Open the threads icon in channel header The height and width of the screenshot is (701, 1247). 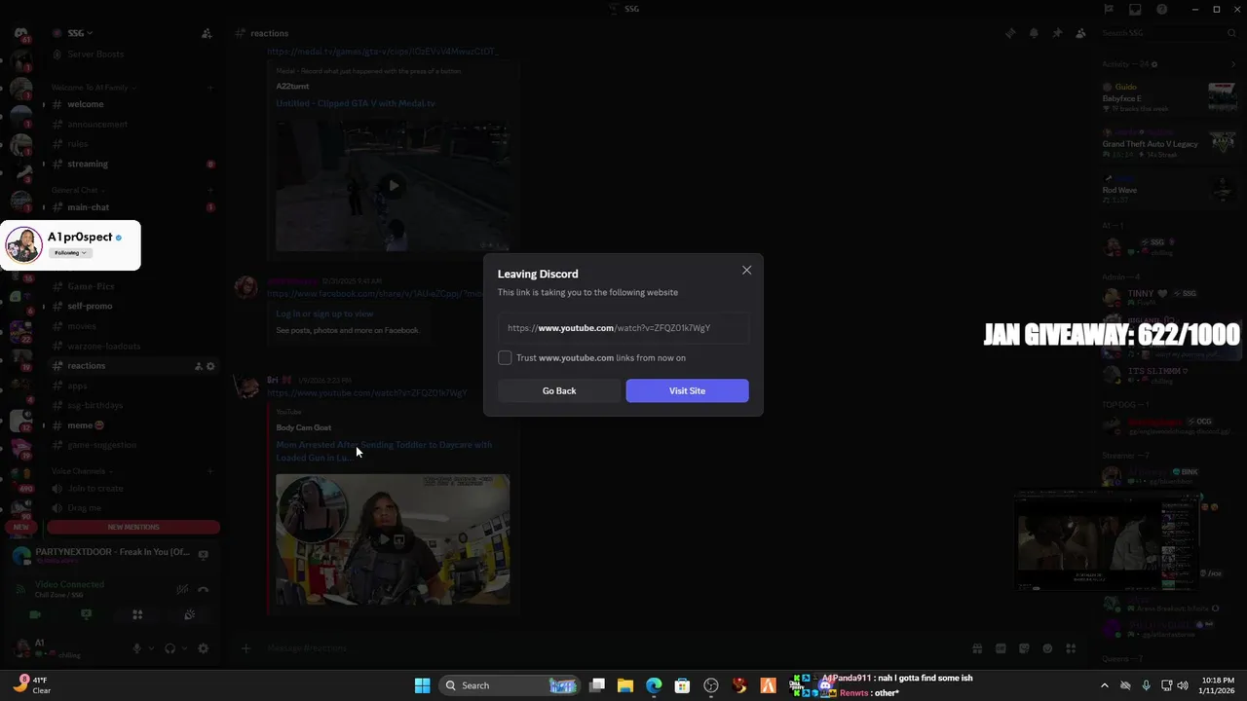coord(1010,33)
